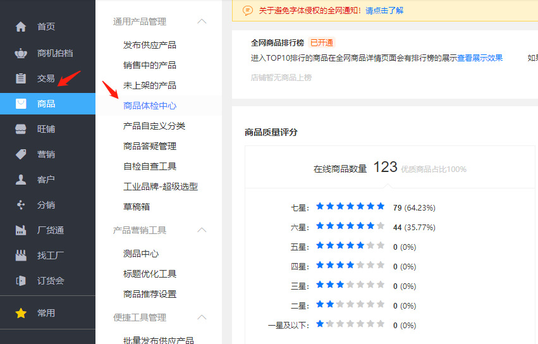Collapse the 便捷工具管理 section
538x344 pixels.
202,317
